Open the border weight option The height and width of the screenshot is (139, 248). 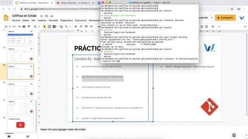[x=86, y=27]
